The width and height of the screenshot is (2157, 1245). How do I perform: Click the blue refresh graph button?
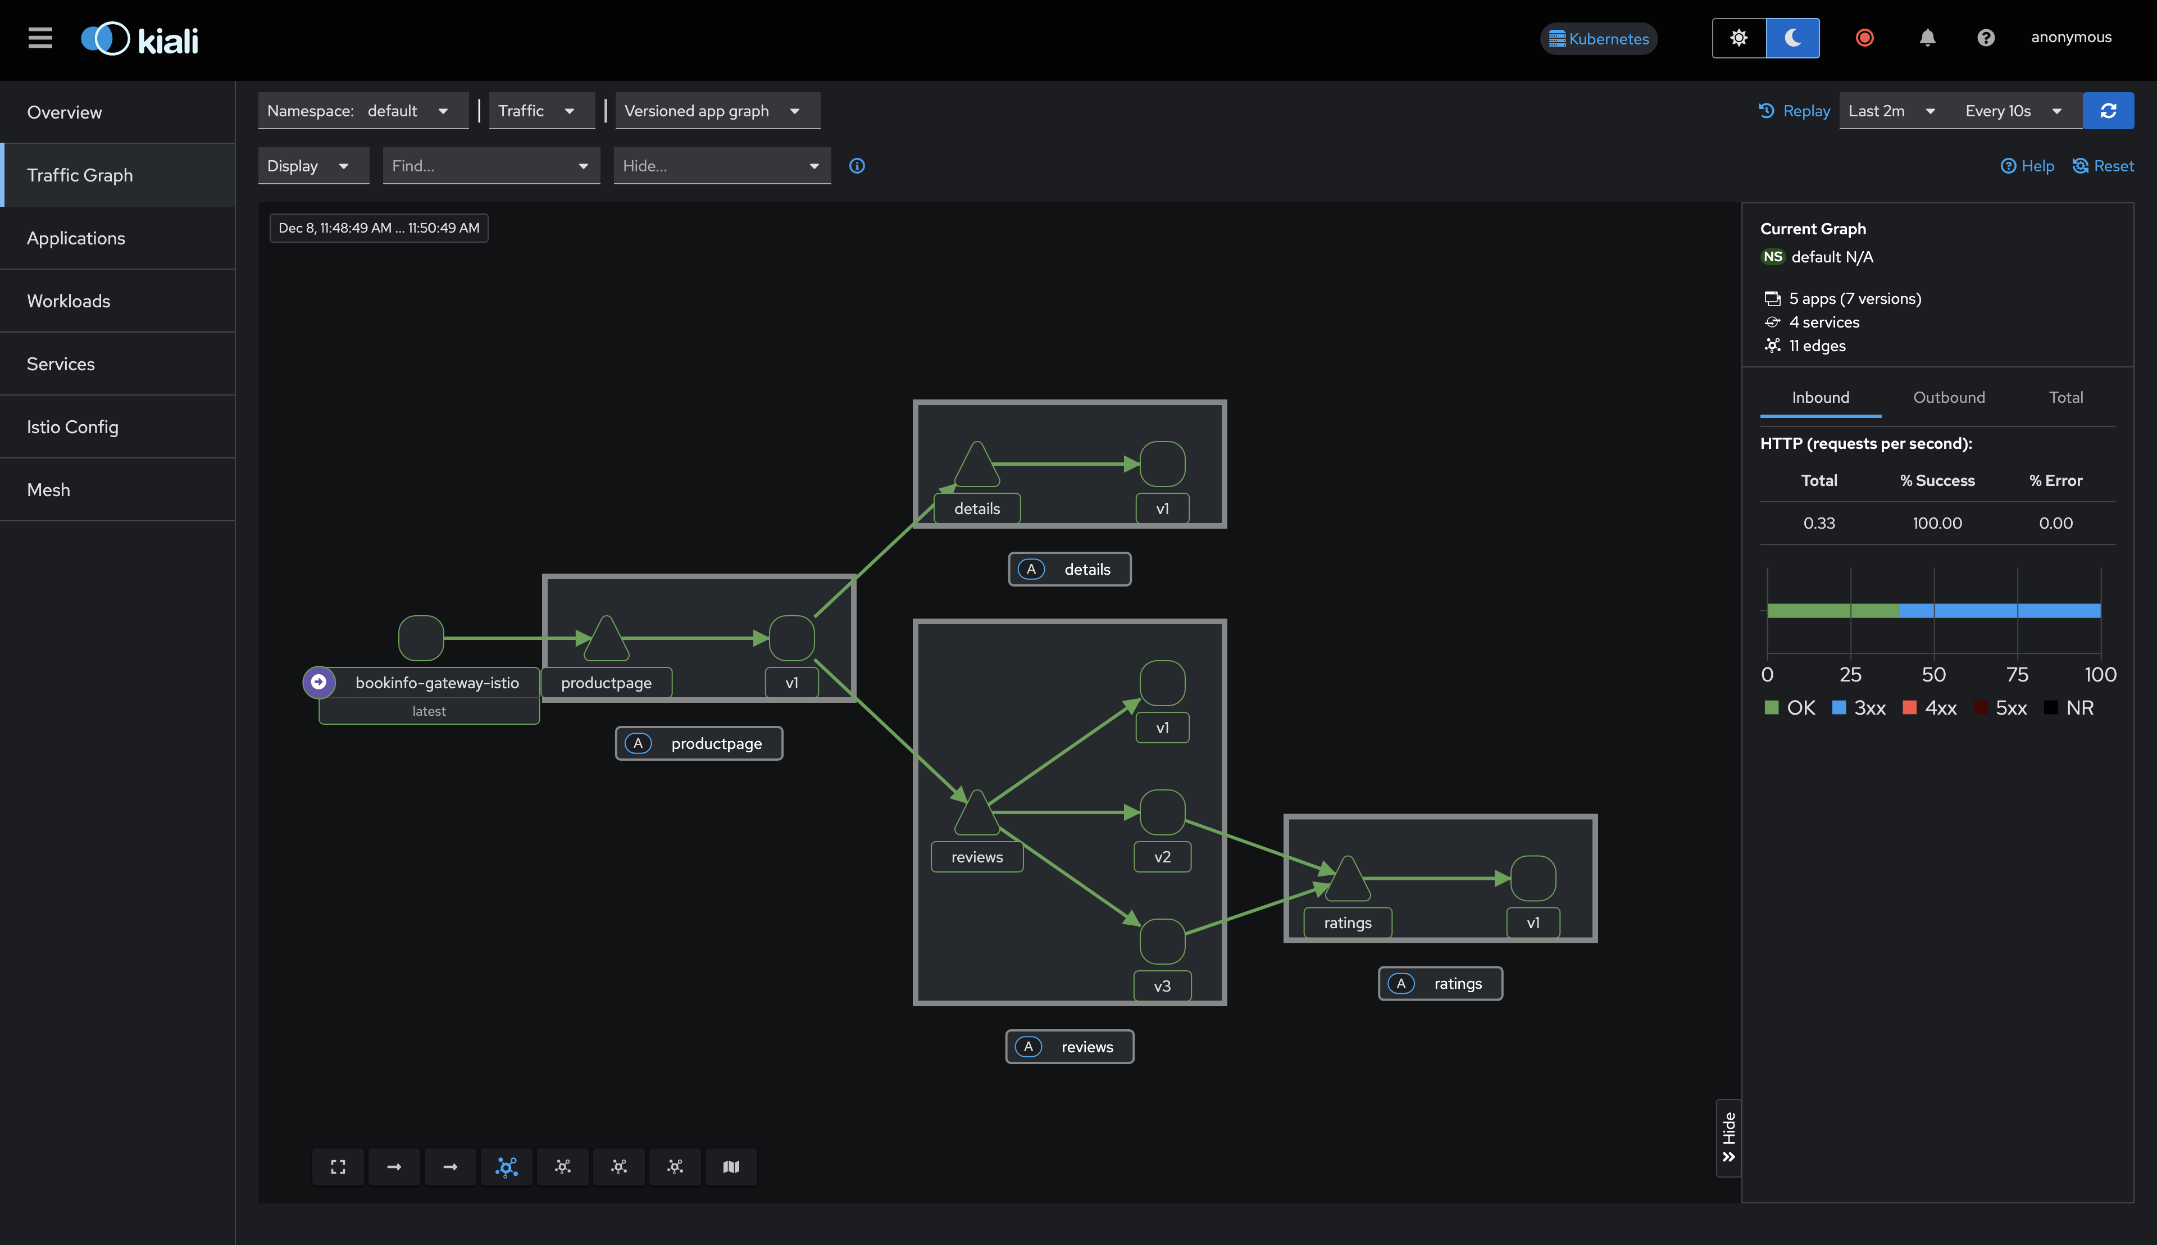click(x=2108, y=110)
